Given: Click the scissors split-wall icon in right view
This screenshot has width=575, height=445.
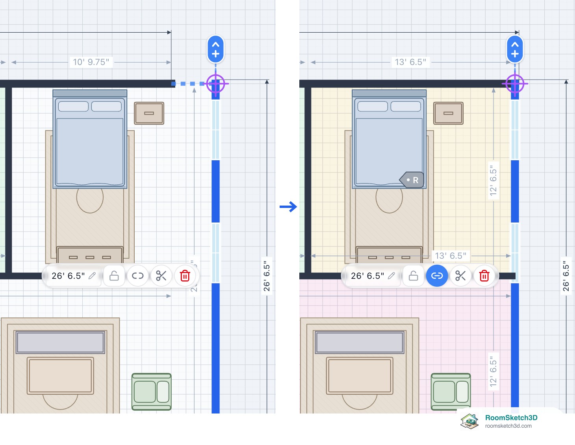Looking at the screenshot, I should [460, 276].
